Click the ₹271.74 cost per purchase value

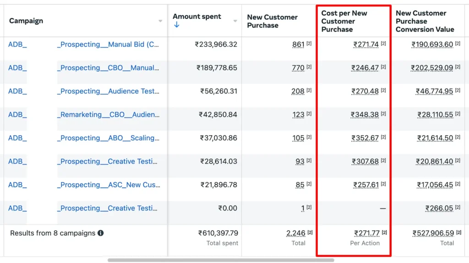point(365,44)
